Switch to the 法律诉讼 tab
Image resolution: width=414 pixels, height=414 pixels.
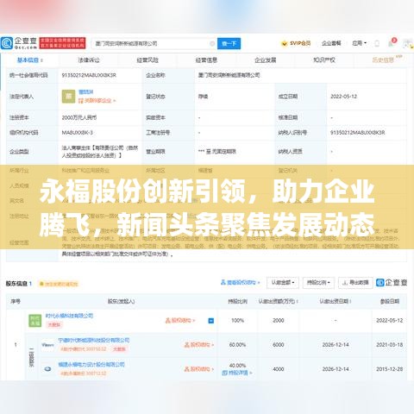point(89,60)
